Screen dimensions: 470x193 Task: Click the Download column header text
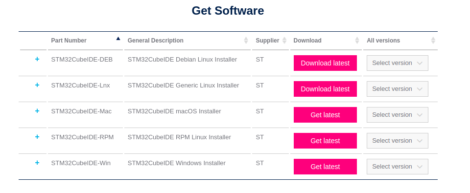tap(307, 41)
